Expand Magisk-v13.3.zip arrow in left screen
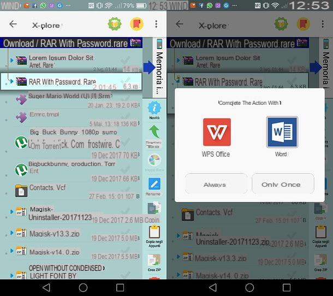The width and height of the screenshot is (333, 296). tap(12, 233)
